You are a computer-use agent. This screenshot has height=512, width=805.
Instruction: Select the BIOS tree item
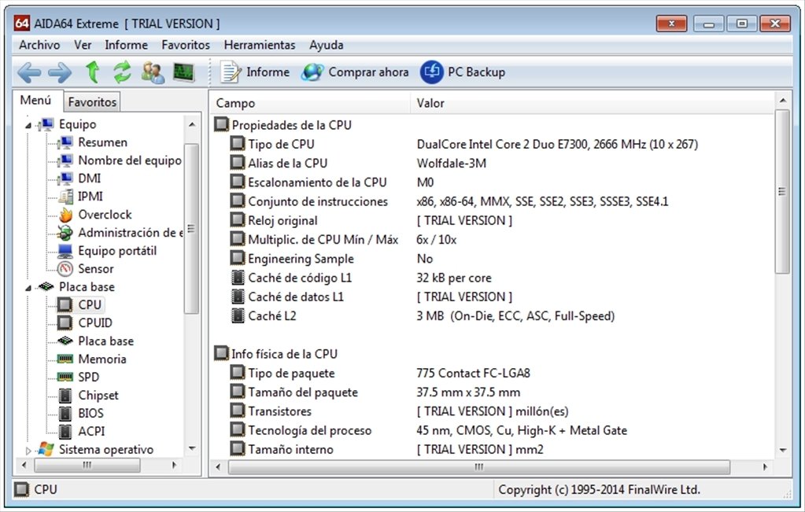[81, 414]
